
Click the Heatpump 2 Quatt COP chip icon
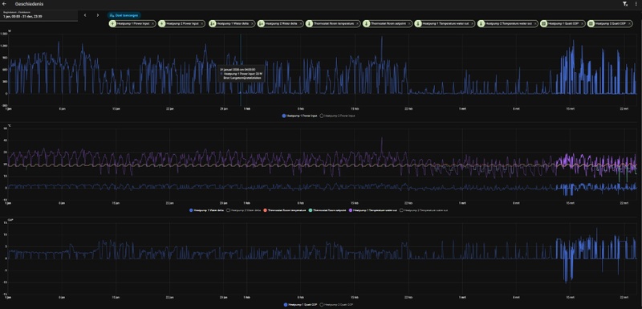pyautogui.click(x=591, y=24)
